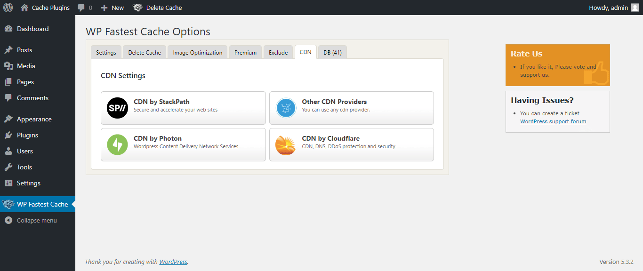Click the cheetah icon beside Delete Cache
643x271 pixels.
point(138,8)
